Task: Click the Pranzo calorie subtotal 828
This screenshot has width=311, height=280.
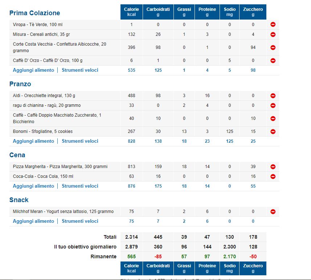Action: 131,141
